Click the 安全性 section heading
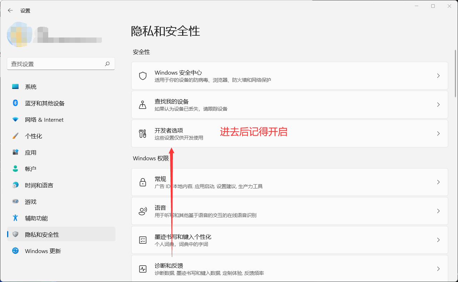 tap(141, 52)
